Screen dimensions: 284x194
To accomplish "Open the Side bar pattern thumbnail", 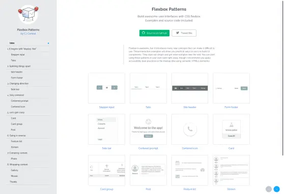I will 106,129.
